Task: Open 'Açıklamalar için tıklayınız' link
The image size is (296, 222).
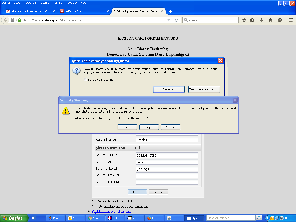Action: click(111, 211)
